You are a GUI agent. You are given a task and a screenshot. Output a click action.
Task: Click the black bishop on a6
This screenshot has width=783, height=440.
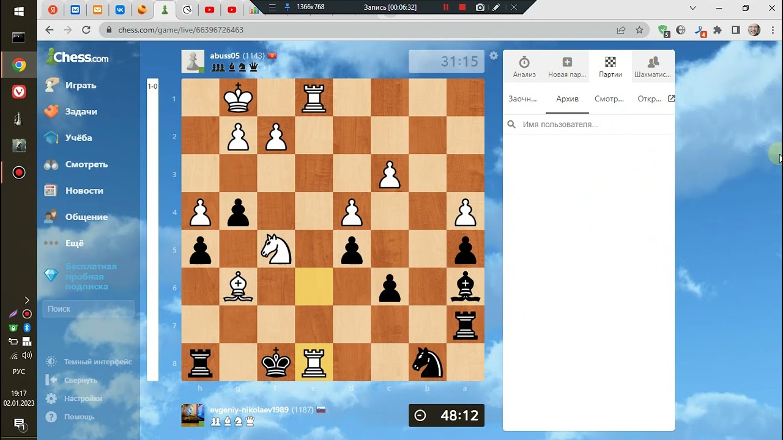(x=466, y=287)
